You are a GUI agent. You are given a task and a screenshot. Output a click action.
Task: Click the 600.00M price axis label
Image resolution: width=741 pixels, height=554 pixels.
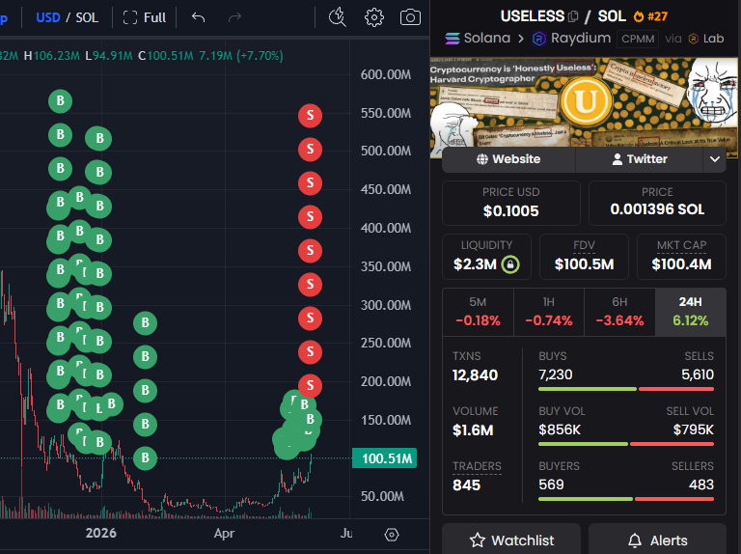pyautogui.click(x=386, y=74)
